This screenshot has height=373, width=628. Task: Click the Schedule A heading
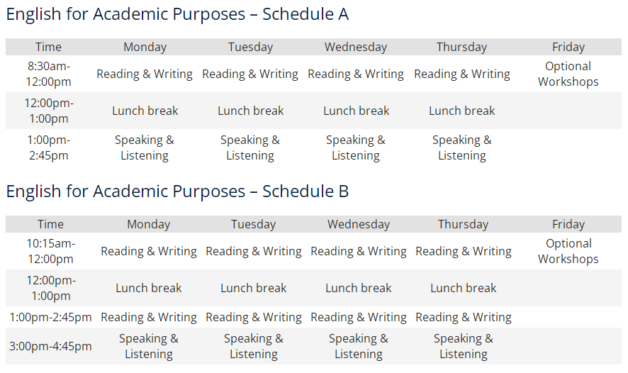(x=177, y=14)
